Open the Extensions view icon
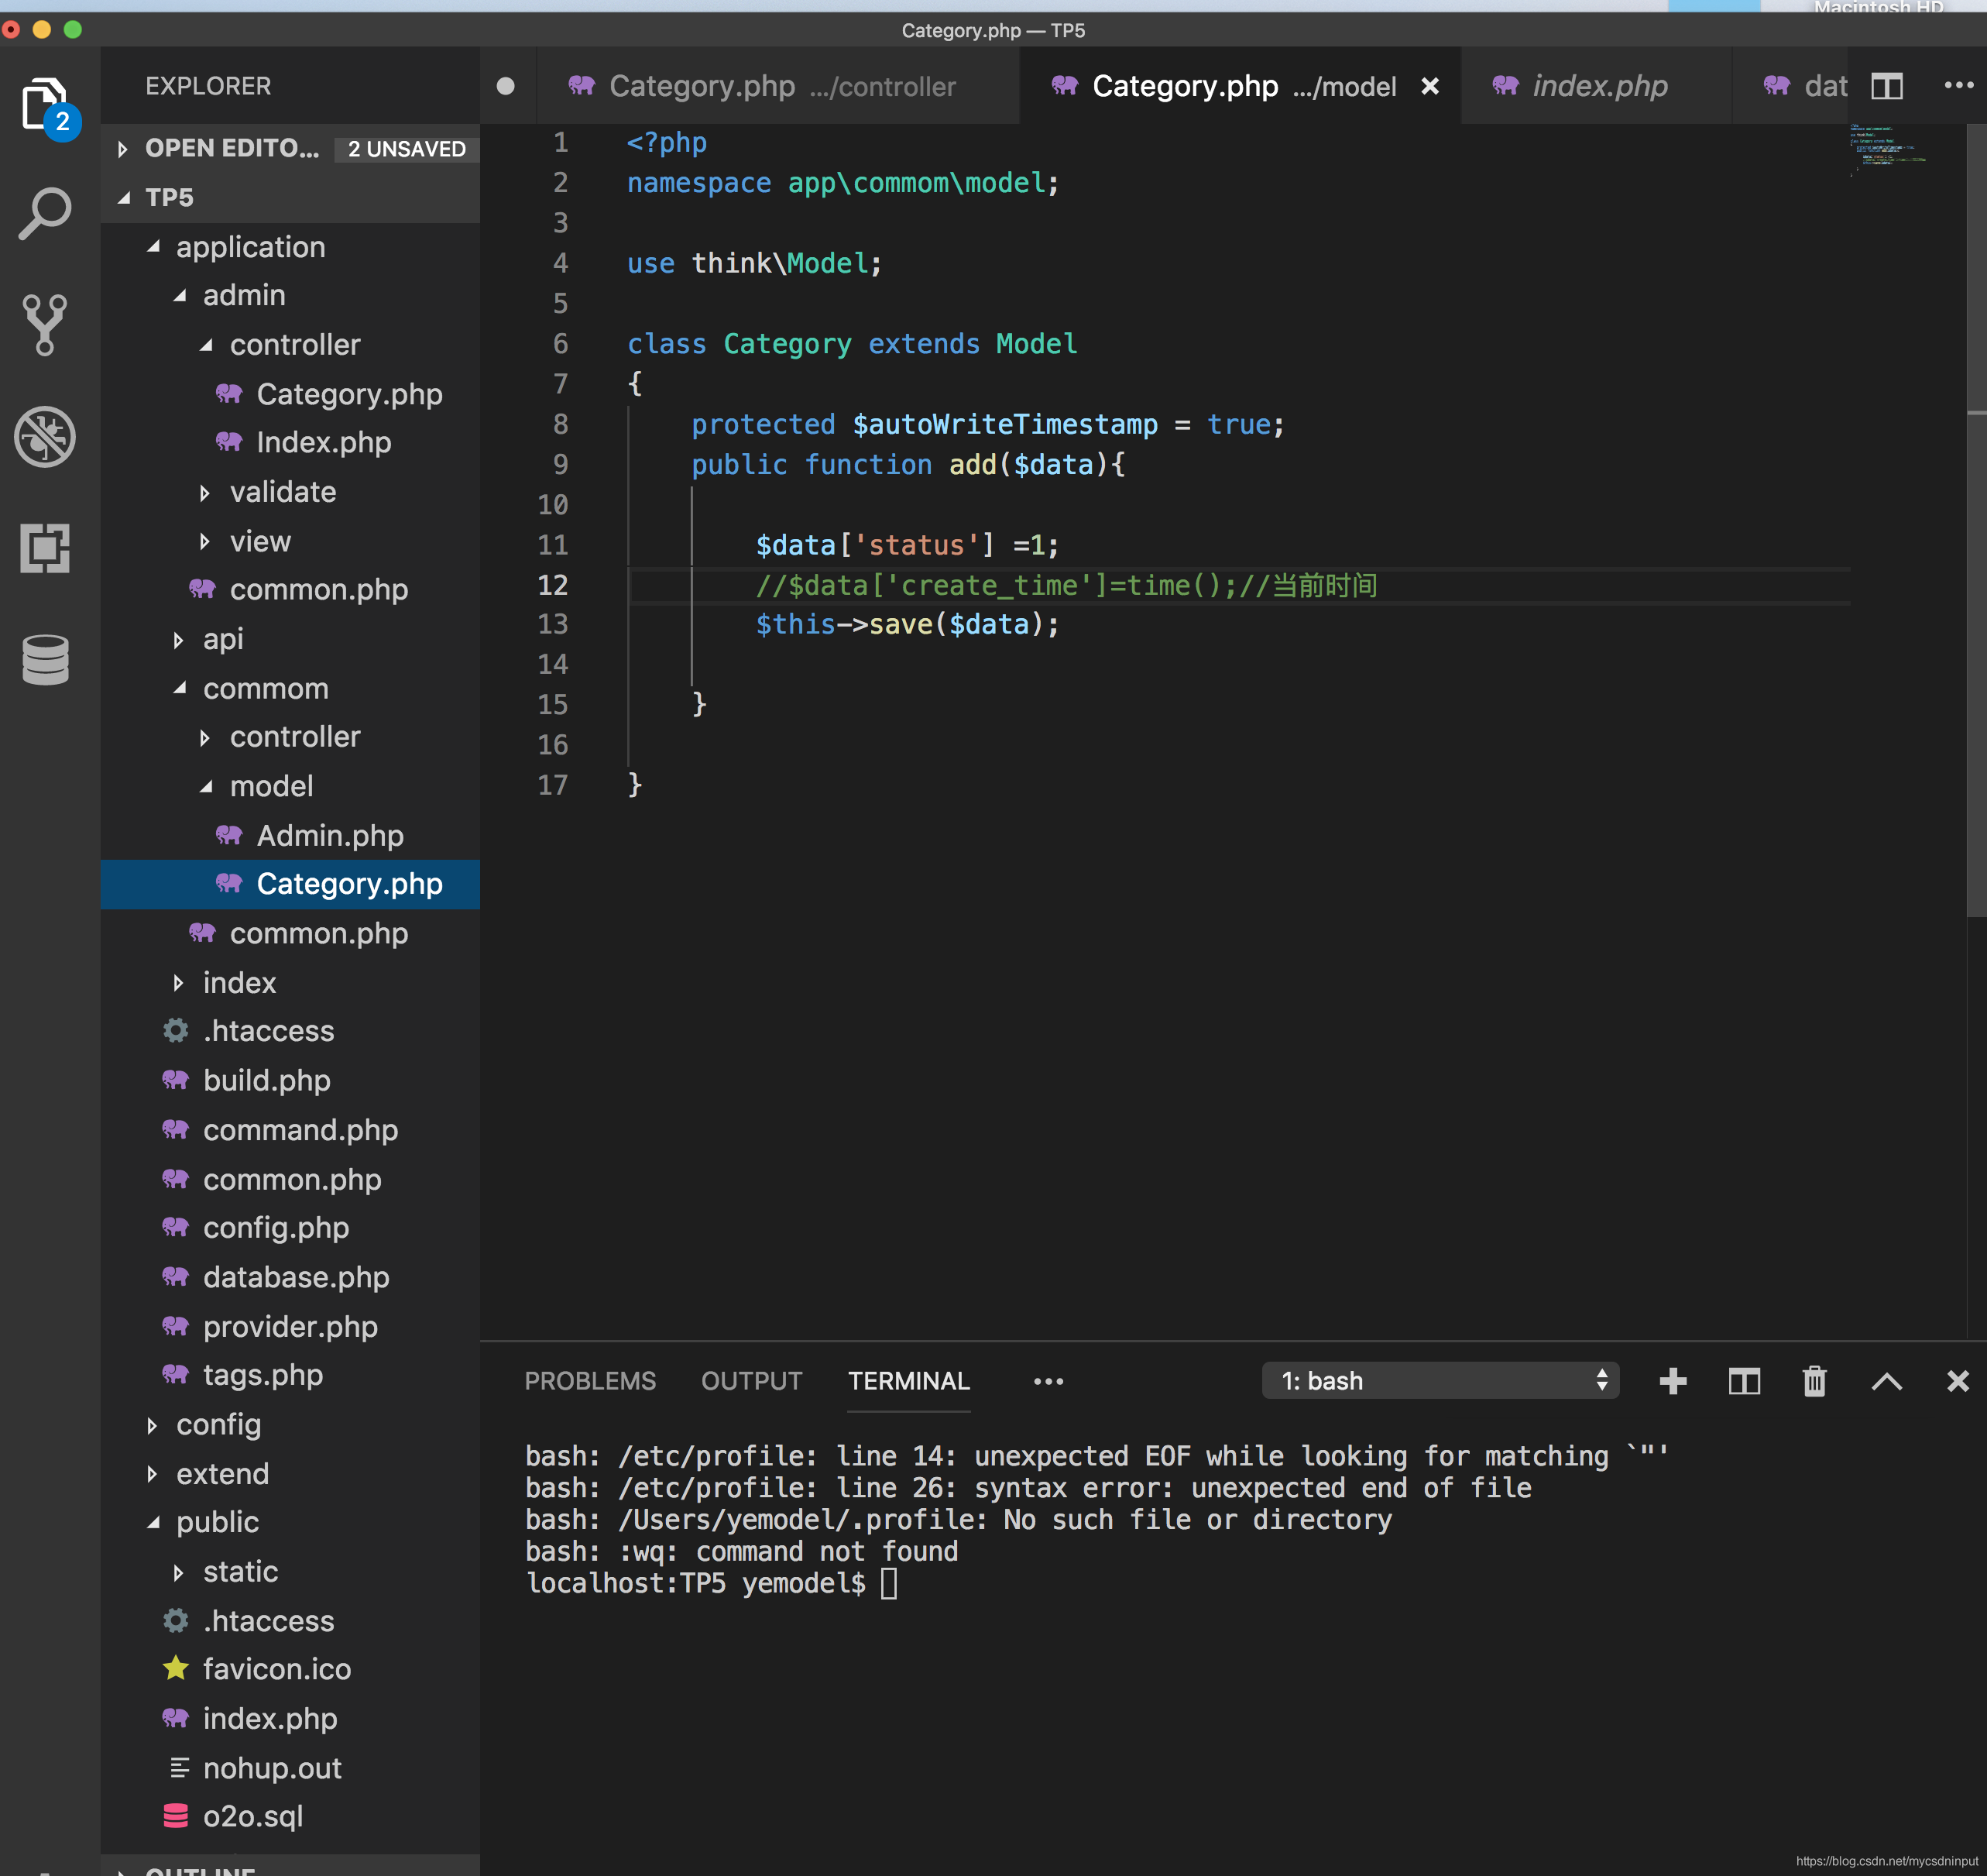The image size is (1987, 1876). (x=45, y=548)
